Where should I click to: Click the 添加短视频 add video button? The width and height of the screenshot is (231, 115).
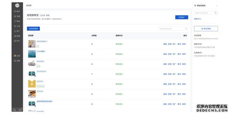(33, 29)
